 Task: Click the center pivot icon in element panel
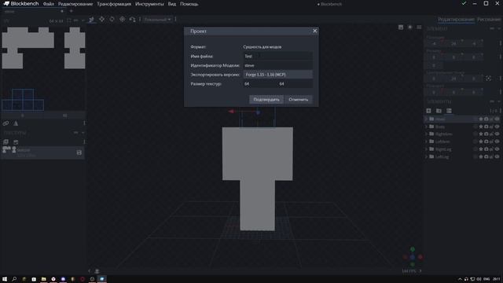488,79
